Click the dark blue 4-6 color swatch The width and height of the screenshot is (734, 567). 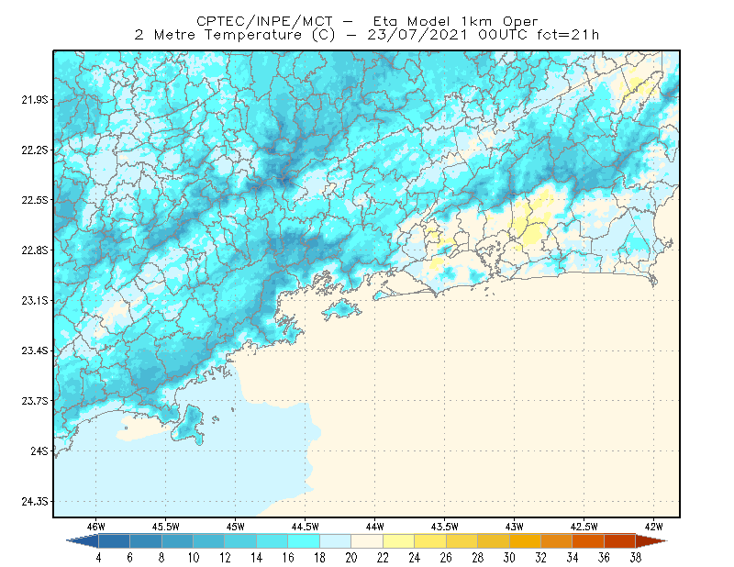point(114,541)
